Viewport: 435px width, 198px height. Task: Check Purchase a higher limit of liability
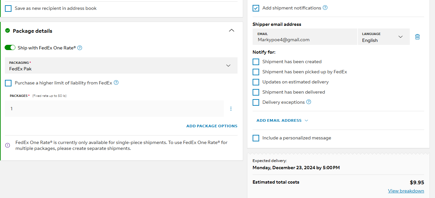(x=8, y=83)
